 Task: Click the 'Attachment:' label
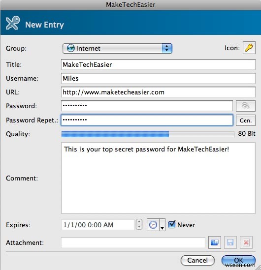25,242
